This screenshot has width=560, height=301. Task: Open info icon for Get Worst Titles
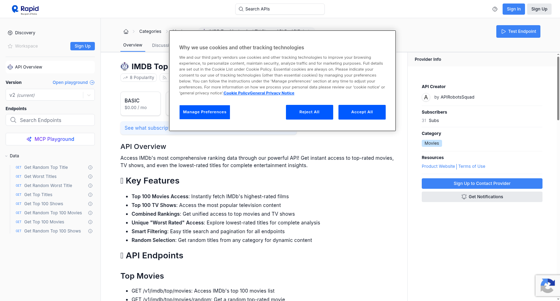90,177
